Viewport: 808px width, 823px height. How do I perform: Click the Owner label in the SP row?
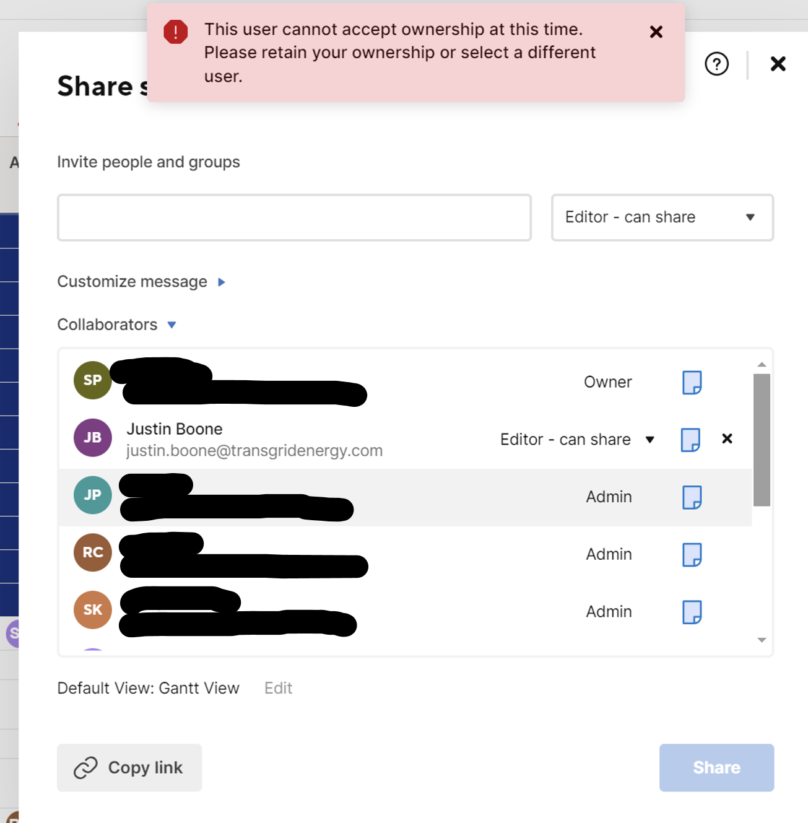(x=608, y=382)
